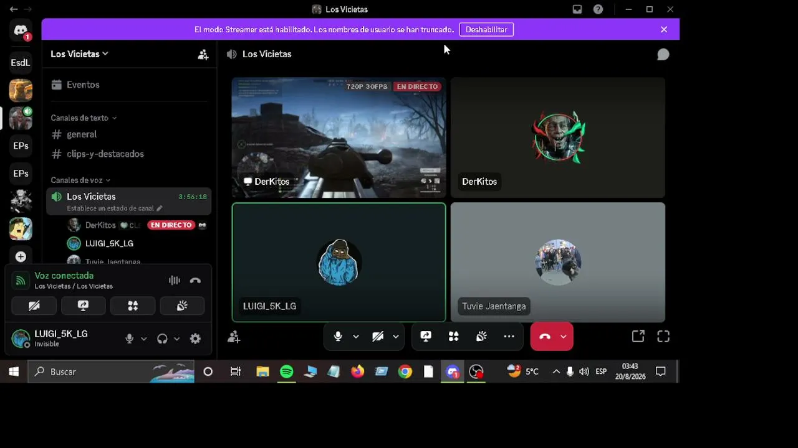Screen dimensions: 798x448
Task: Open the Discord inbox icon in title bar
Action: click(x=577, y=9)
